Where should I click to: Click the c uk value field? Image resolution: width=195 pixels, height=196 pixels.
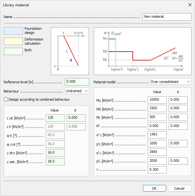point(55,118)
